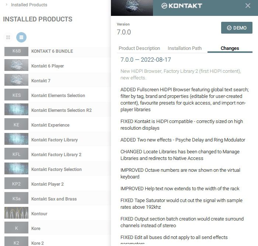Image resolution: width=258 pixels, height=246 pixels.
Task: Select list view layout toggle
Action: (x=21, y=37)
